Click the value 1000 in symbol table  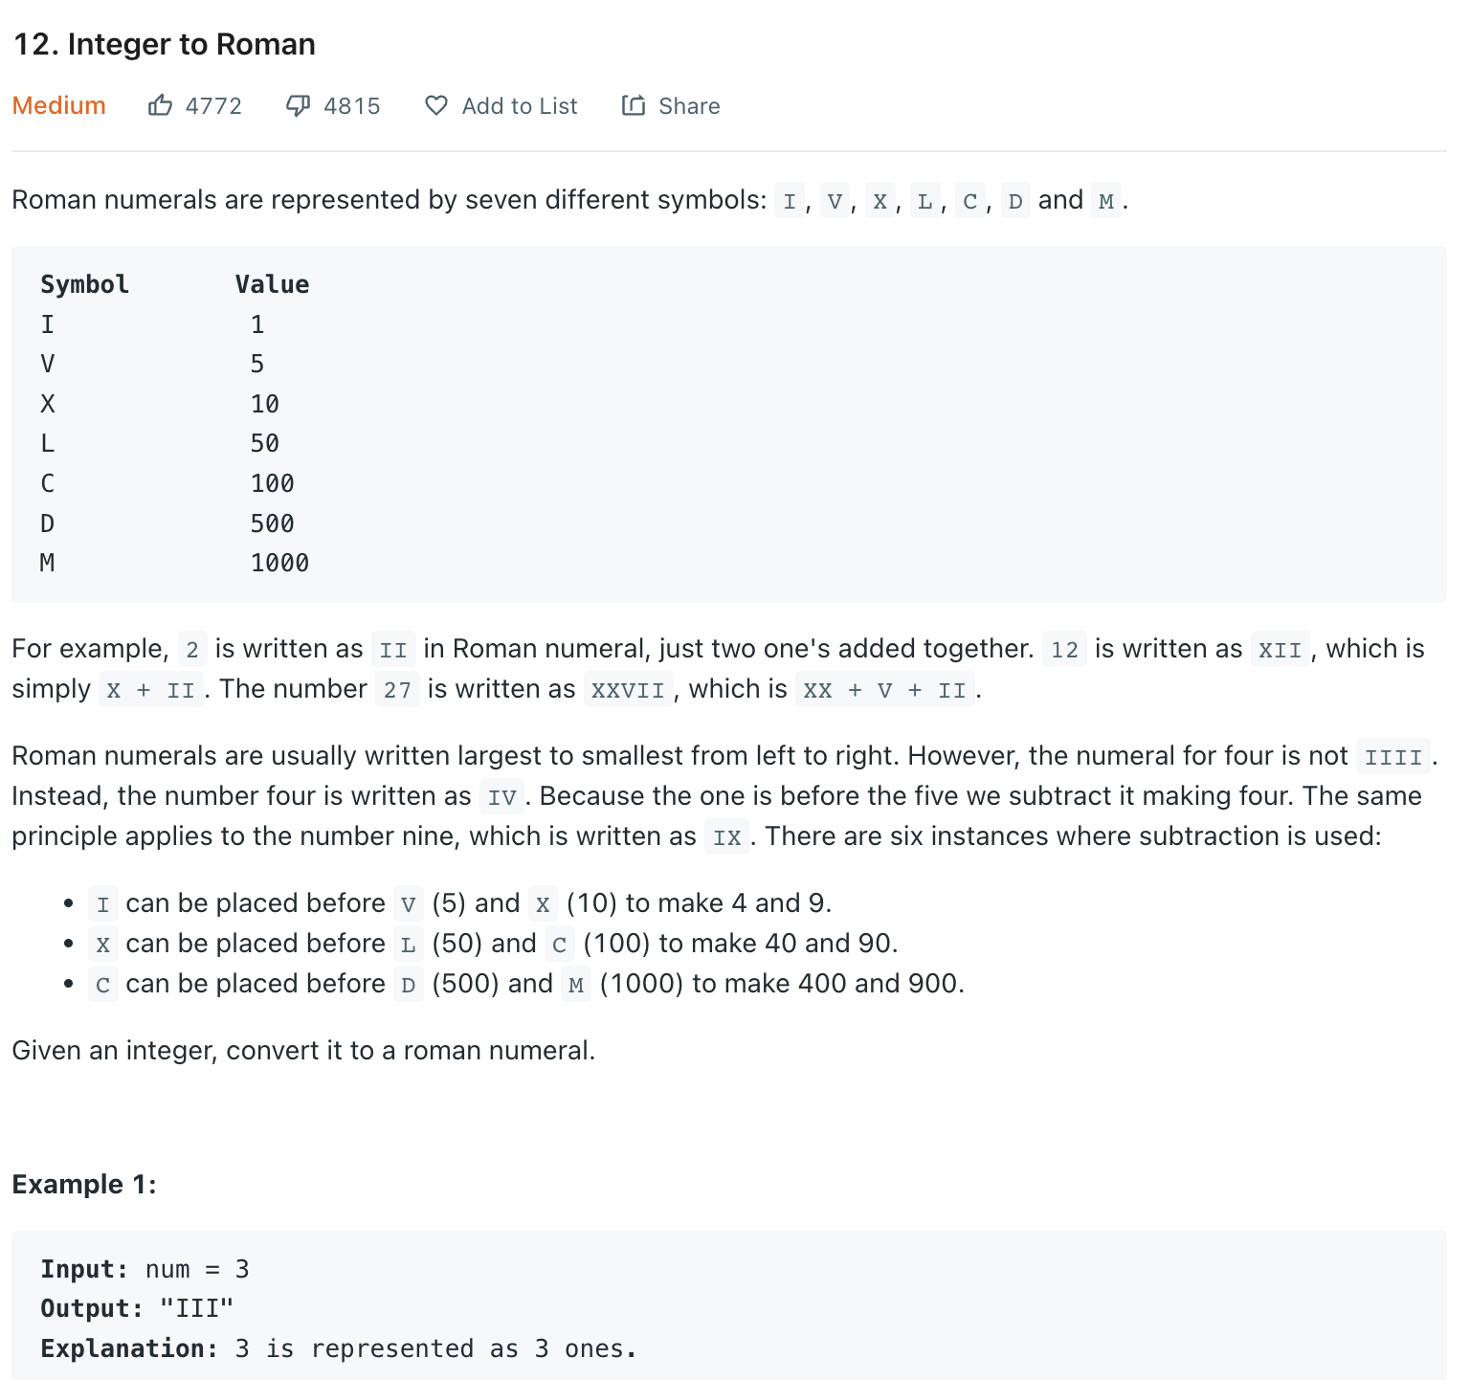[x=279, y=563]
